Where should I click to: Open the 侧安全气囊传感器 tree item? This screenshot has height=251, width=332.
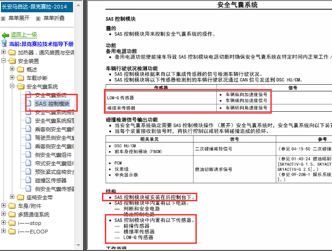tap(55, 189)
